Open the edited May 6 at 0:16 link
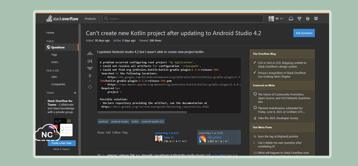 point(167,133)
